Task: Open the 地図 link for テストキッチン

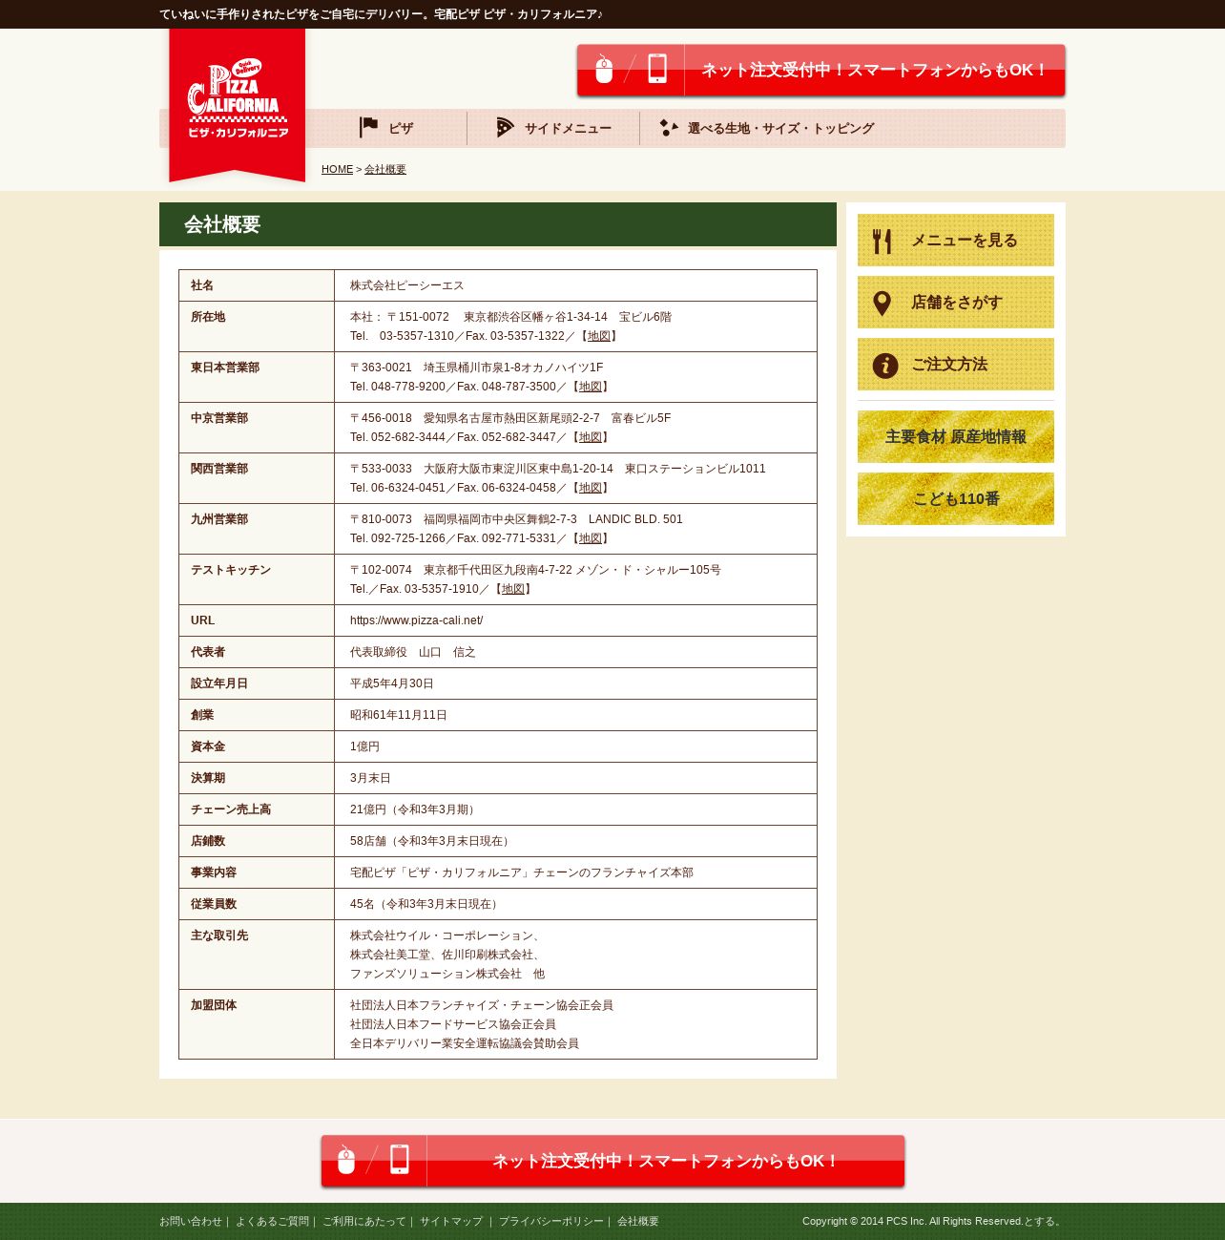Action: click(512, 589)
